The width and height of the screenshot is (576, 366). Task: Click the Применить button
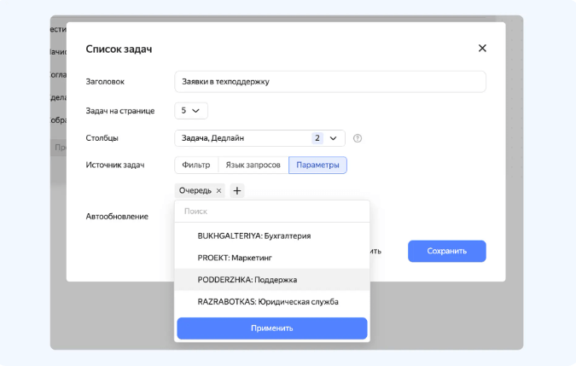click(272, 328)
